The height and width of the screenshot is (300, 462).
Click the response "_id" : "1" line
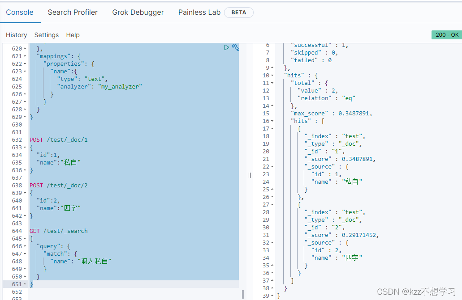pos(325,151)
